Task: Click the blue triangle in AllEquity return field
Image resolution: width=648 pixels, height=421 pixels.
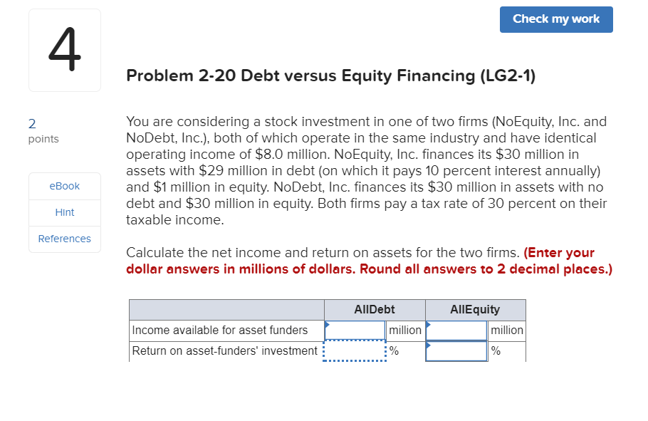Action: [429, 346]
